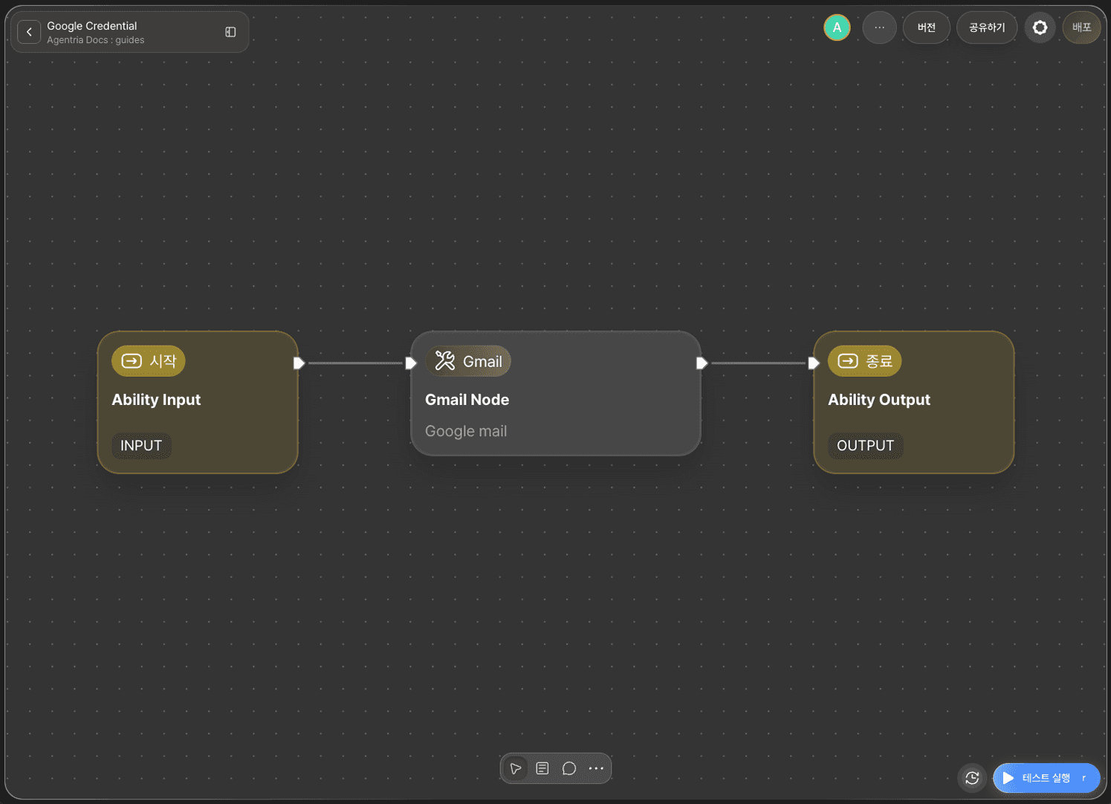Click the INPUT tag
The height and width of the screenshot is (804, 1111).
click(x=141, y=446)
